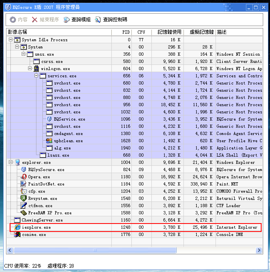Click the 查詢模組 toolbar button
Screen dimensions: 270x272
[77, 20]
